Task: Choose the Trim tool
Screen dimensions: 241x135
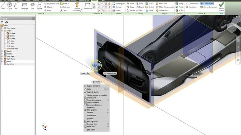Action: pos(139,3)
